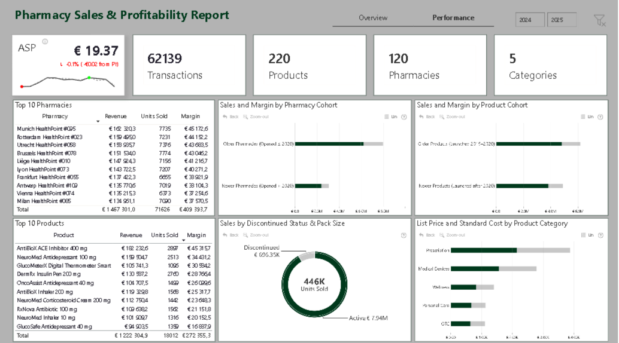Screen dimensions: 619x343
Task: Select the gray Discontinued donut segment
Action: (307, 256)
